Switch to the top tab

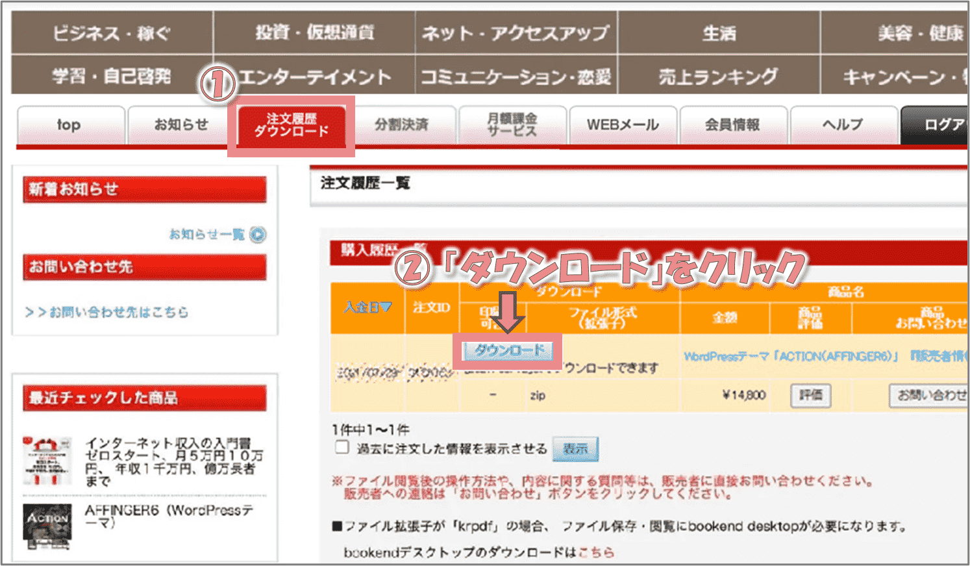pos(69,125)
